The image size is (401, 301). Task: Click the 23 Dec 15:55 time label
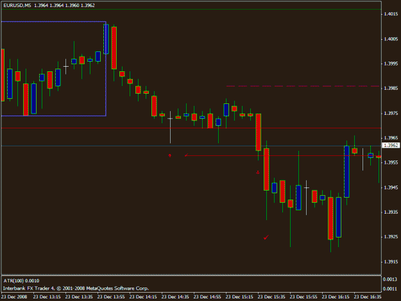(x=303, y=297)
